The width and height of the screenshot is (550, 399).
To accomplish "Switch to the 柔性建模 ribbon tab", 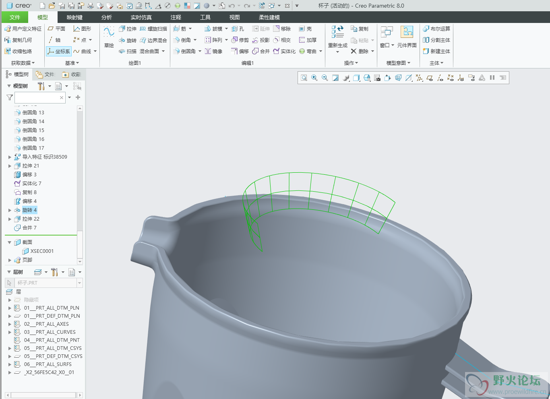I will coord(269,17).
